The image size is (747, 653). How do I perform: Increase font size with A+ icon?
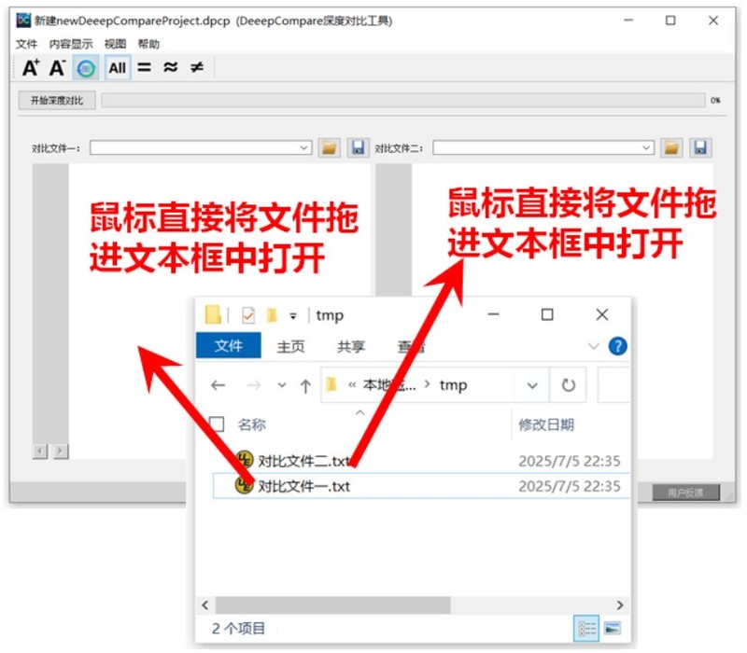click(31, 67)
